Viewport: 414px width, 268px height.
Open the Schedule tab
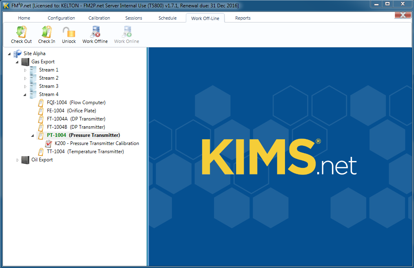(x=167, y=18)
